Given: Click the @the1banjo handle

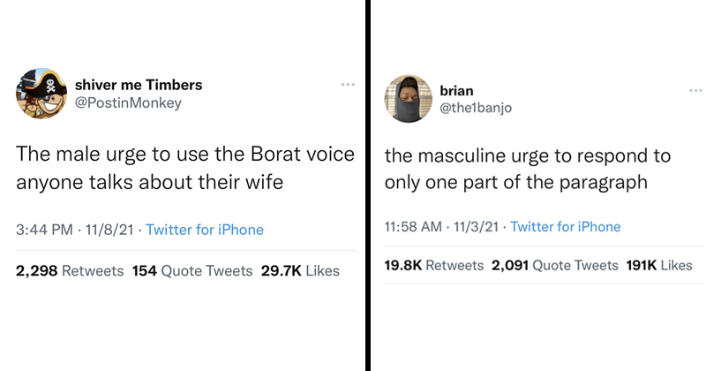Looking at the screenshot, I should coord(476,107).
